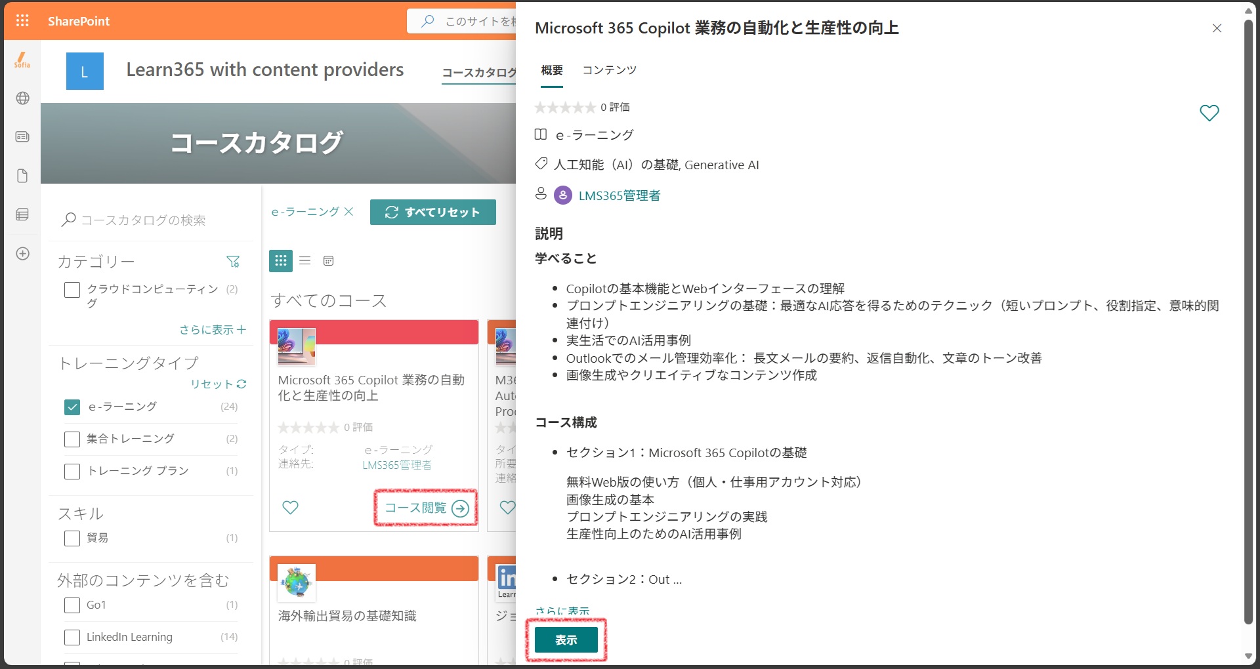
Task: Open the SharePoint app launcher grid
Action: click(22, 21)
